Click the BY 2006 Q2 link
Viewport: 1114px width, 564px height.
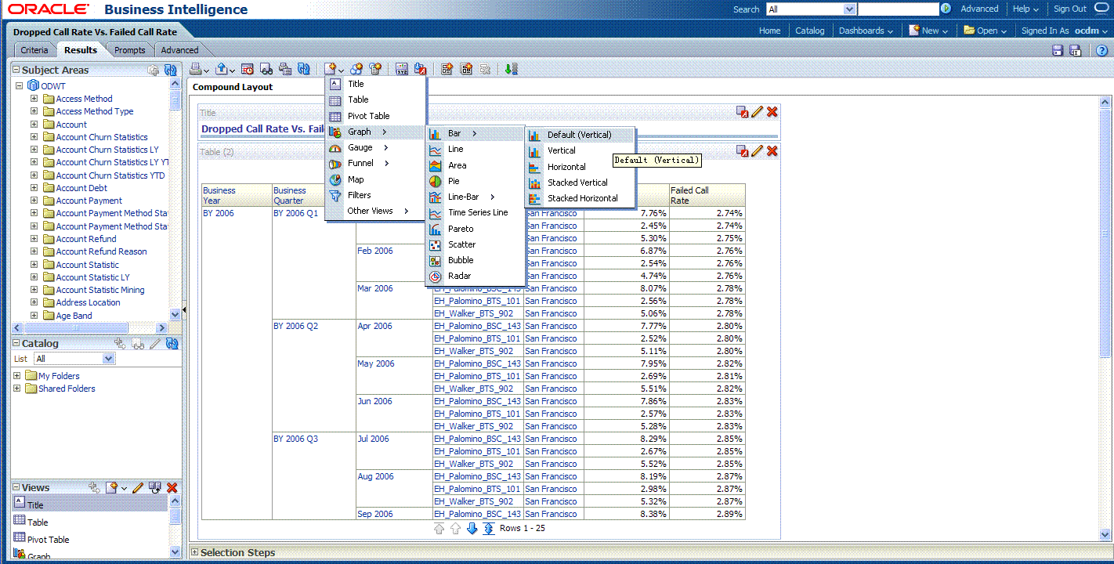[295, 326]
